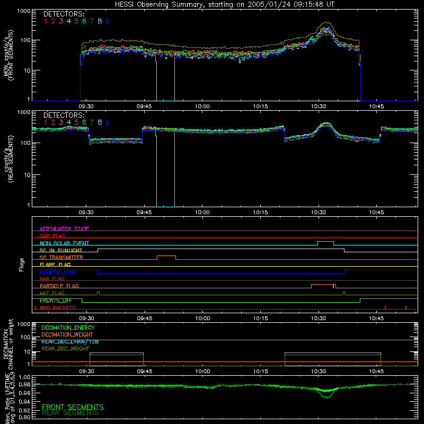Click the BAD_PACKETS flag label
Viewport: 424px width, 424px height.
58,307
